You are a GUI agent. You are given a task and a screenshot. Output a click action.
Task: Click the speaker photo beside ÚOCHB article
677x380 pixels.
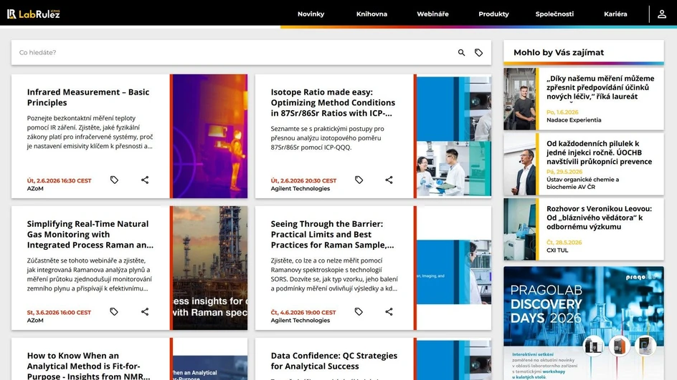[519, 164]
